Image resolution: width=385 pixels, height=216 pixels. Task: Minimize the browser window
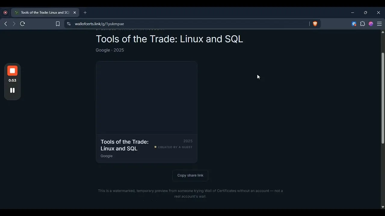coord(353,13)
